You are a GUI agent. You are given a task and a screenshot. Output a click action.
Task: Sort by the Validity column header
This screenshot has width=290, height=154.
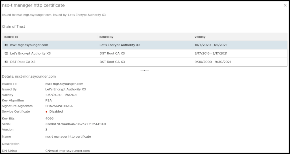coord(200,37)
